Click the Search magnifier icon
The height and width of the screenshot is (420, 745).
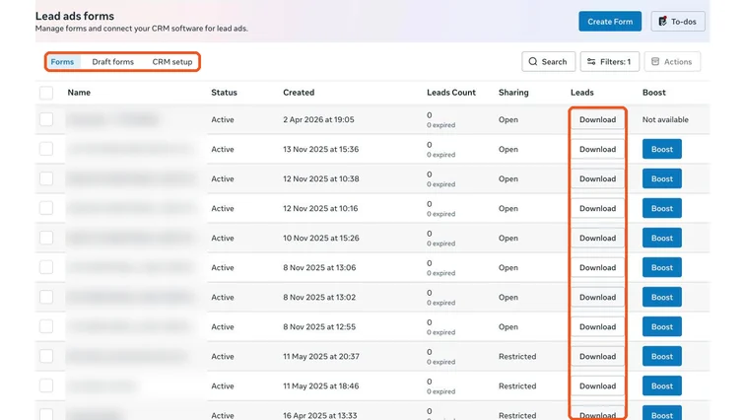point(533,62)
